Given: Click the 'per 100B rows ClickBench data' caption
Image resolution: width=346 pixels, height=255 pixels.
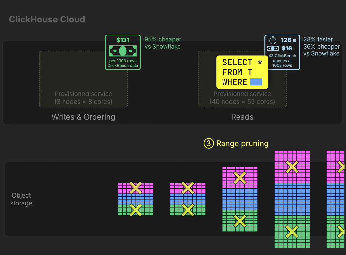Looking at the screenshot, I should tap(123, 63).
